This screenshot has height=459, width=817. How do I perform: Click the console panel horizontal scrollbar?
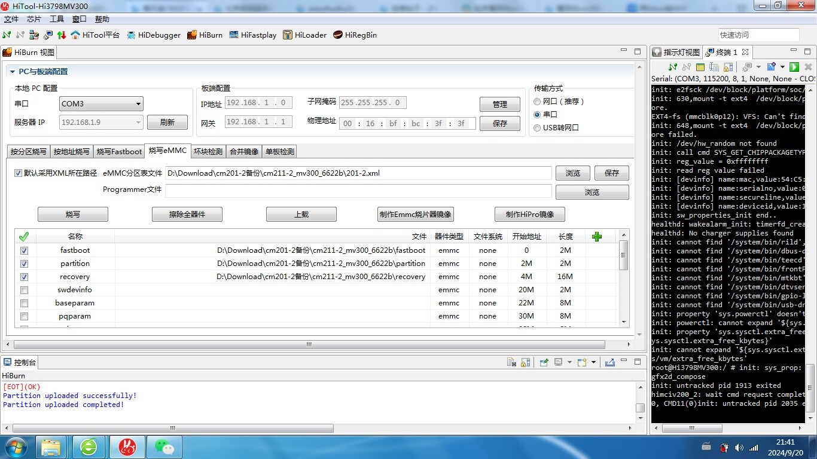click(x=173, y=428)
